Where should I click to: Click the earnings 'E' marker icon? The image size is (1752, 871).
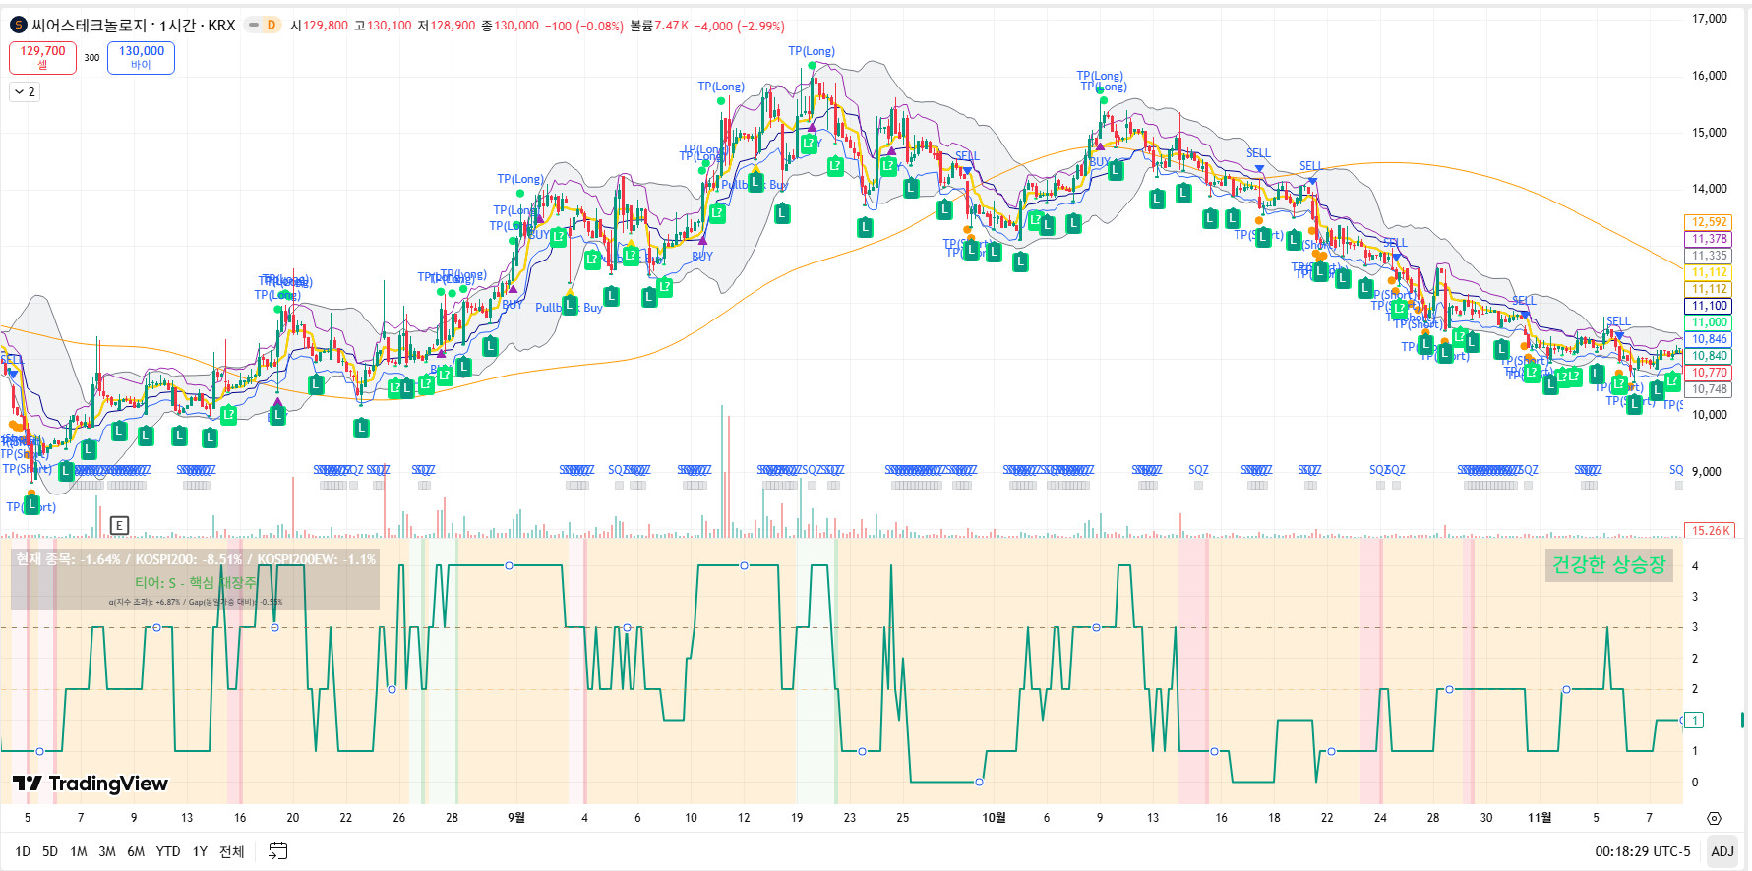pyautogui.click(x=119, y=526)
